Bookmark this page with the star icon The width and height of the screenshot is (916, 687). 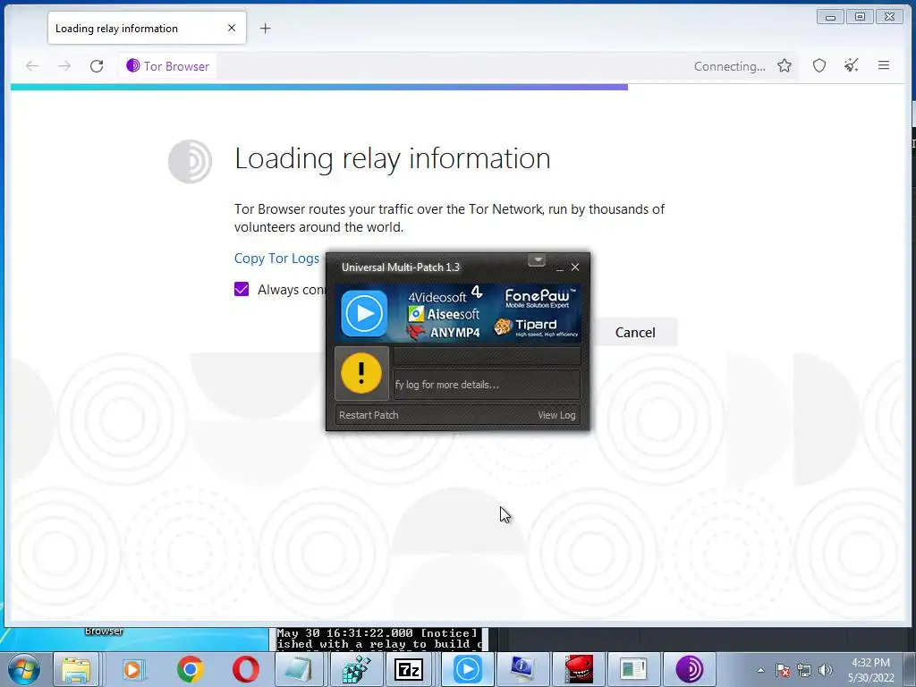pyautogui.click(x=785, y=66)
